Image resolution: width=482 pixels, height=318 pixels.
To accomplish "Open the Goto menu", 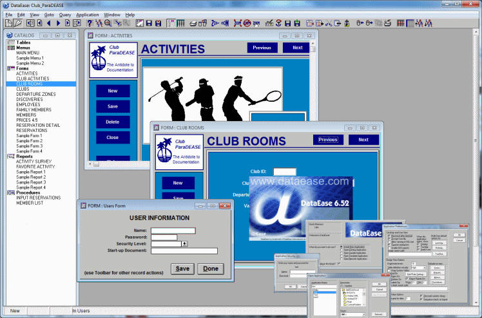I will coord(49,15).
